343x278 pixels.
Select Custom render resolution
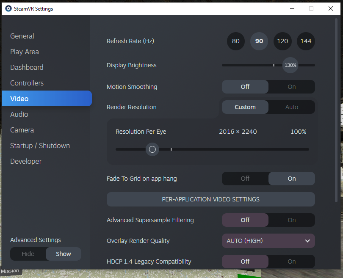[245, 107]
